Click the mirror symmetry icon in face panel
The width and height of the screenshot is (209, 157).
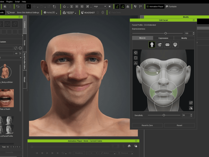[x=191, y=108]
